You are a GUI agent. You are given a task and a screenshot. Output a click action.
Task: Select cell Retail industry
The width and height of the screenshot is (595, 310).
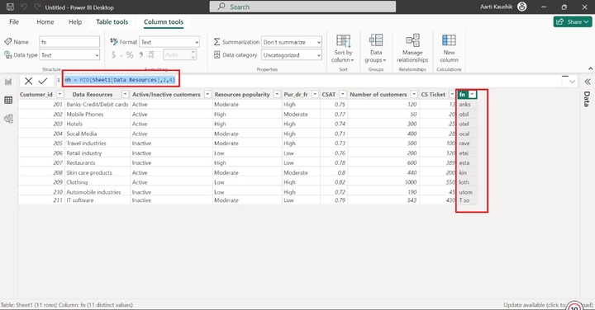click(x=98, y=153)
